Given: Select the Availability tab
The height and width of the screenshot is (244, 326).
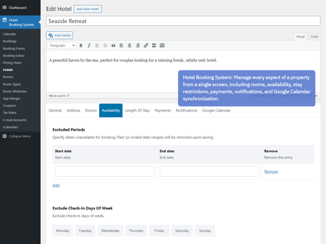Looking at the screenshot, I should point(111,110).
